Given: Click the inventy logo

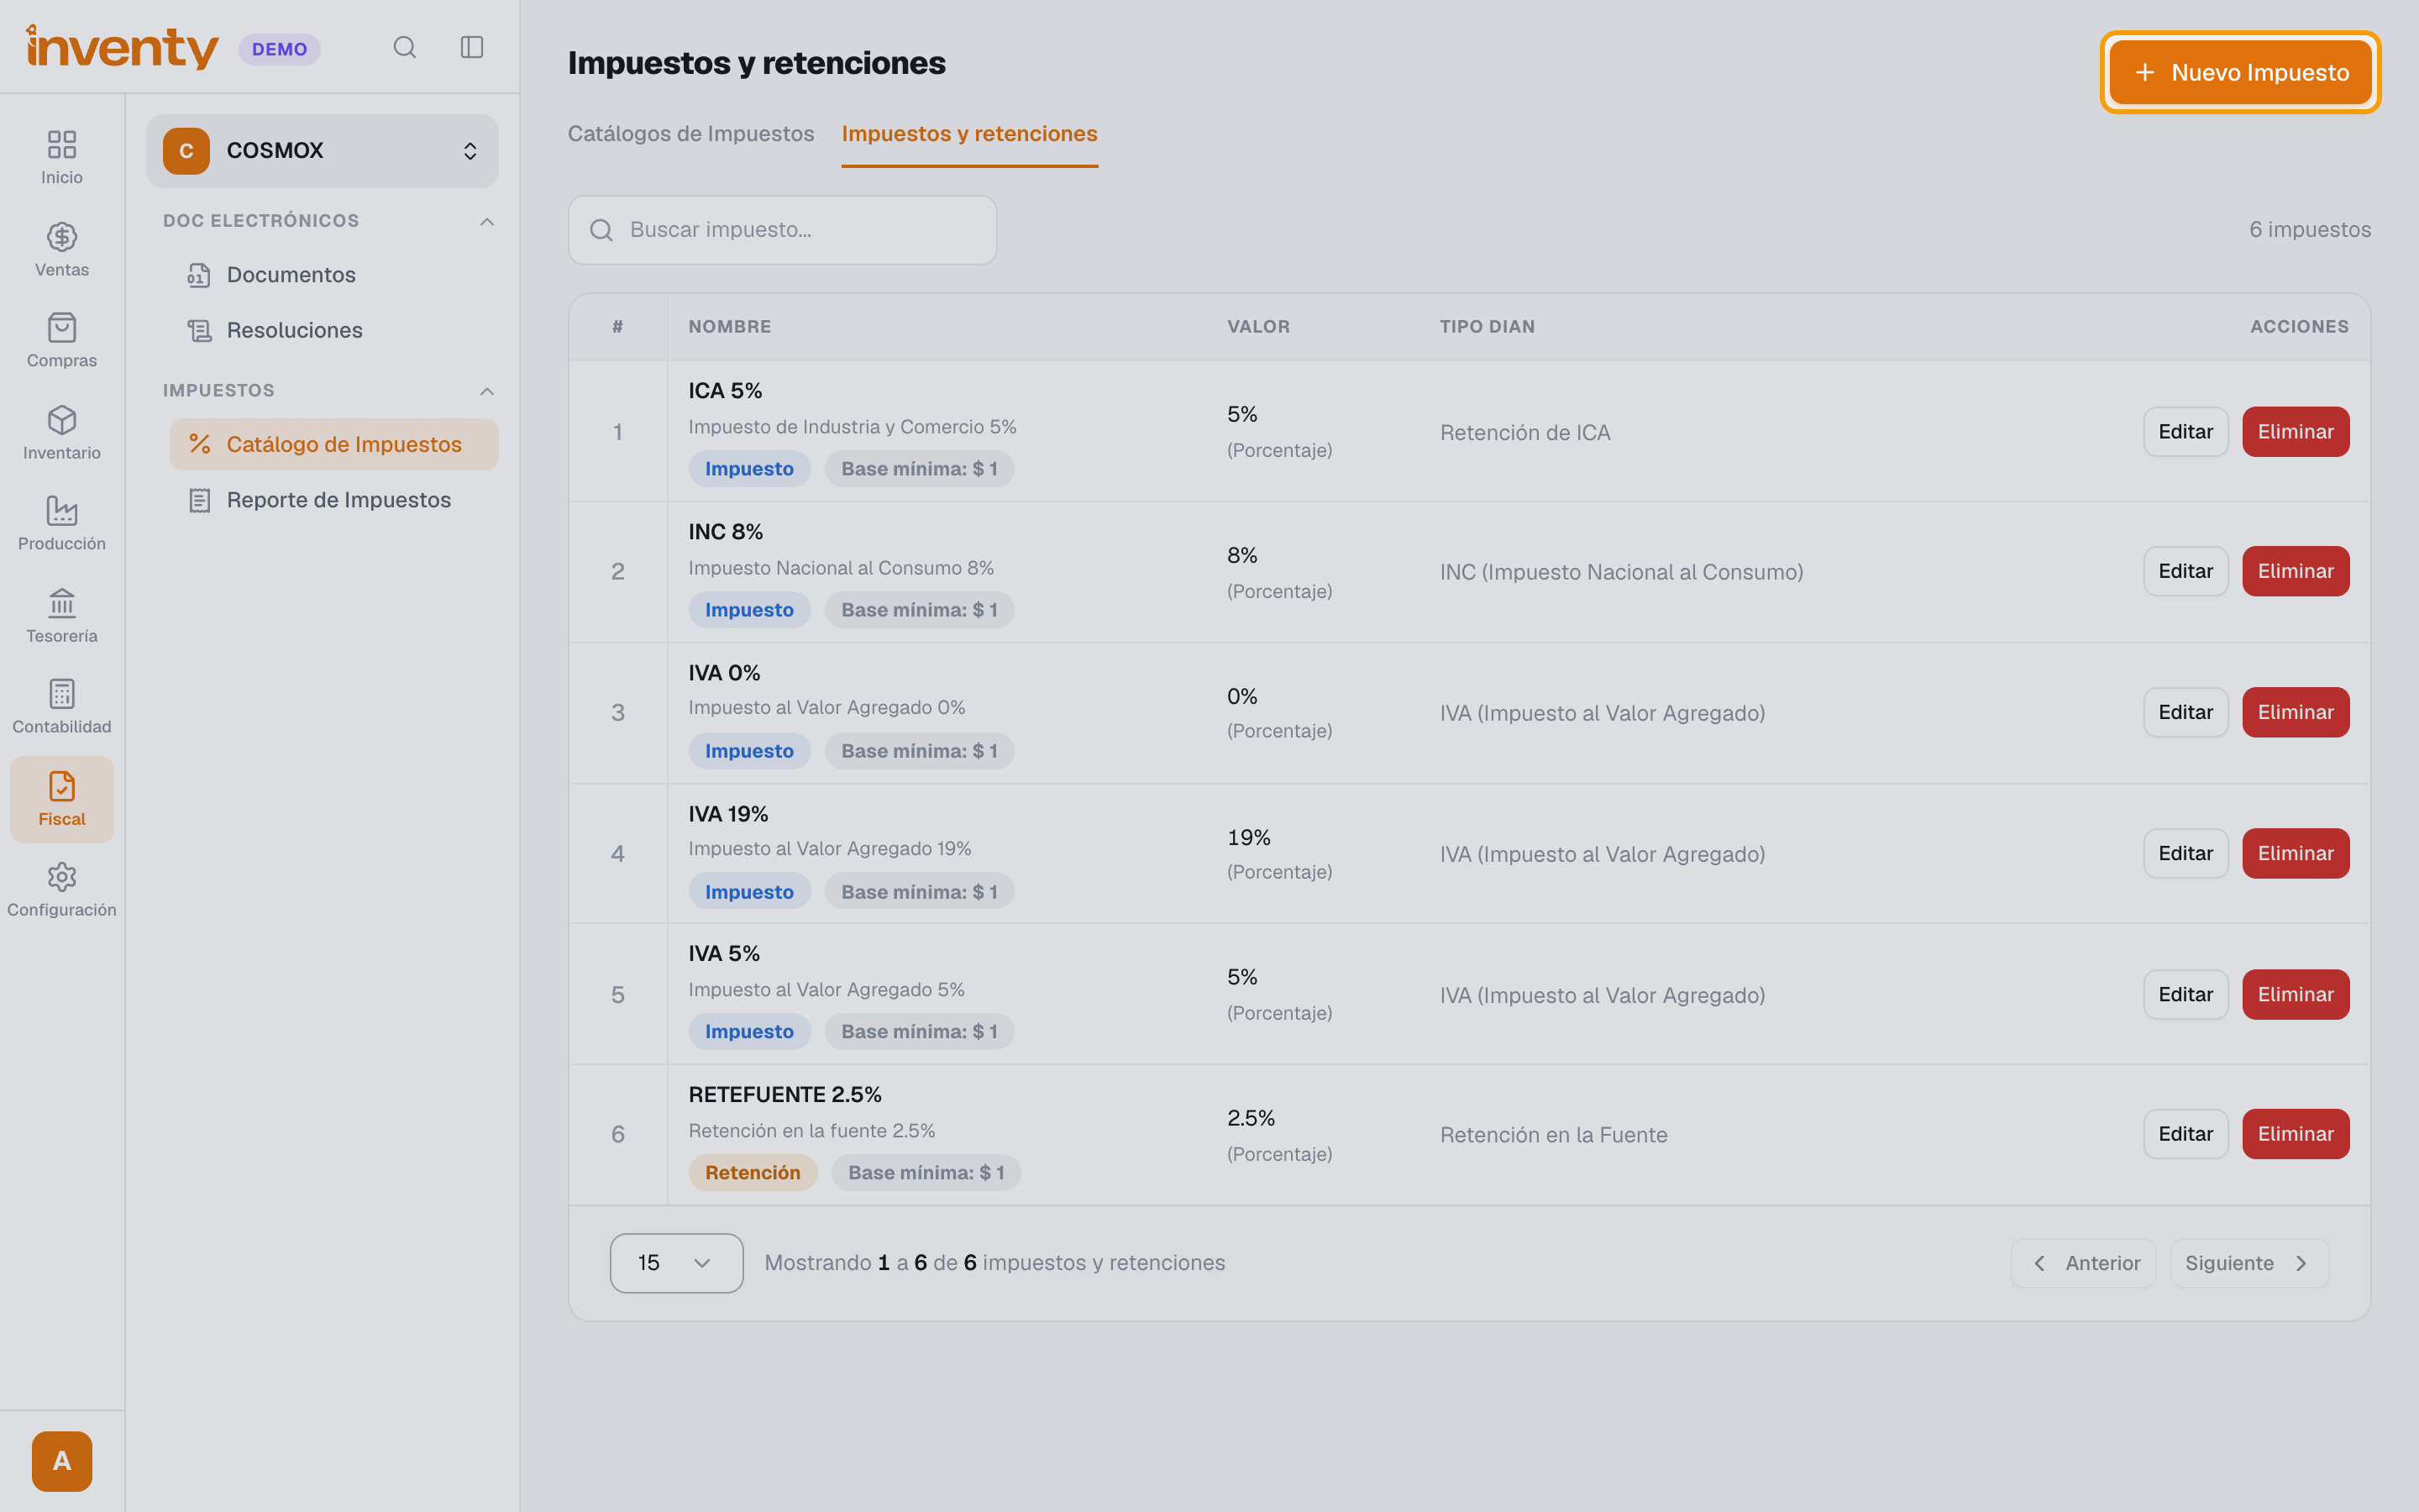Looking at the screenshot, I should click(x=122, y=47).
